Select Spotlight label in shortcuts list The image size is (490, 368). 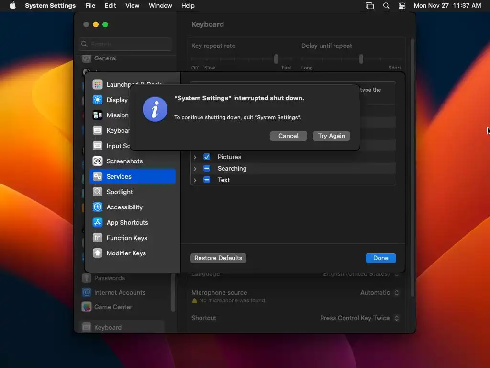pyautogui.click(x=120, y=192)
